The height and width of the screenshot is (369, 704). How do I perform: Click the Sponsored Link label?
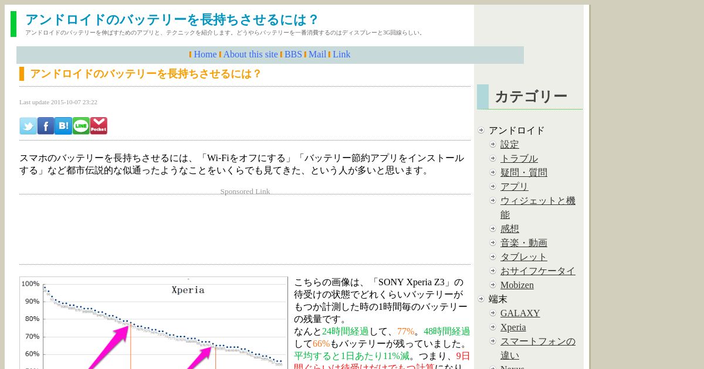click(x=245, y=192)
